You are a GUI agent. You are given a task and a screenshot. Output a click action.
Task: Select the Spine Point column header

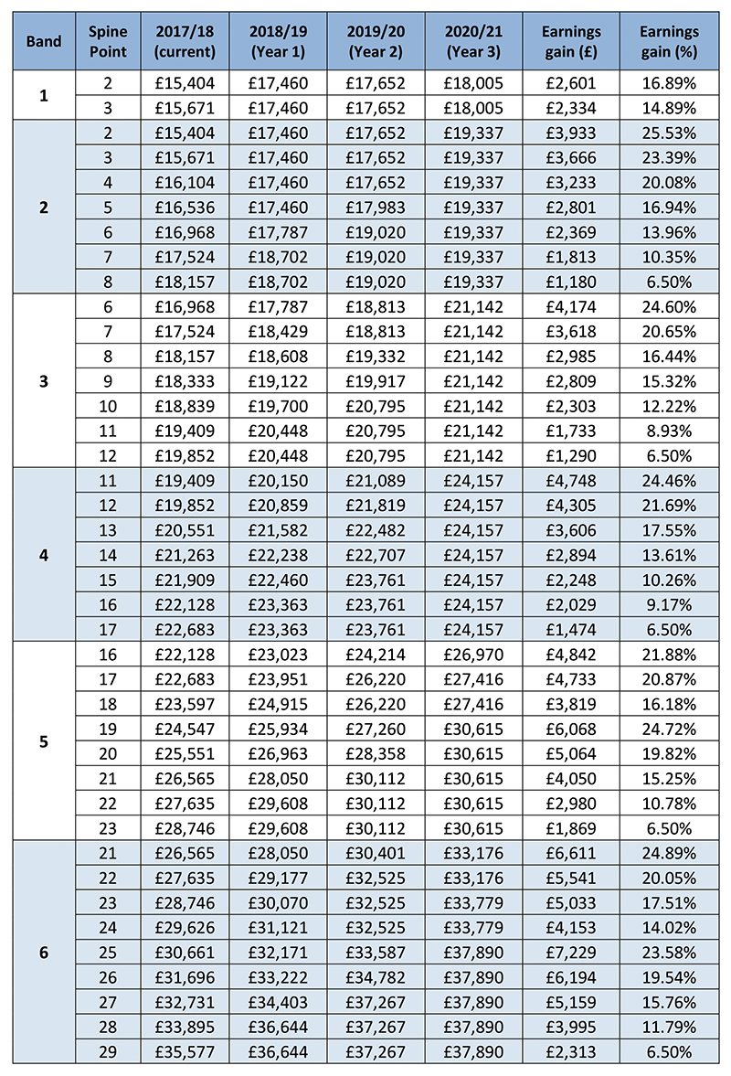pyautogui.click(x=108, y=42)
